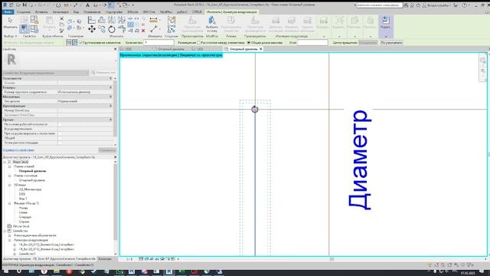The image size is (490, 276).
Task: Click the Revit R application icon
Action: click(5, 5)
